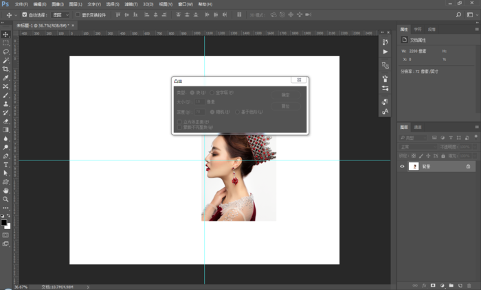The height and width of the screenshot is (290, 481).
Task: Click the delete layer trash icon
Action: tap(469, 285)
